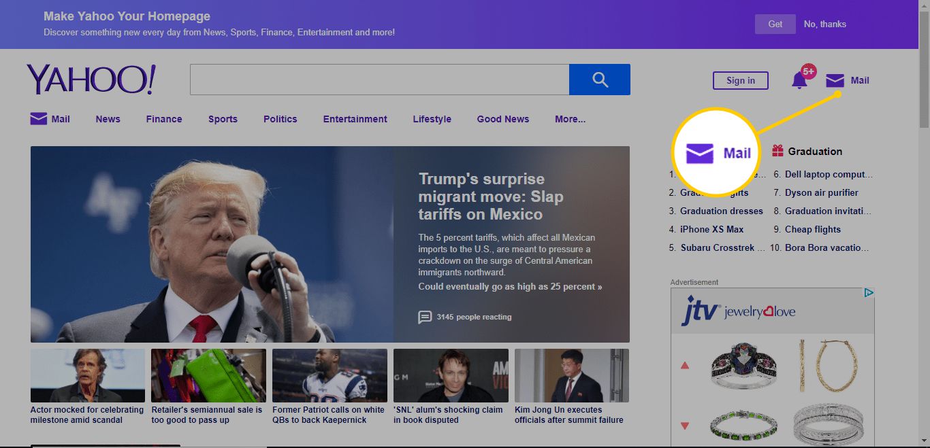Click 'Retailer's semiannual sale is too good' caption
Image resolution: width=930 pixels, height=448 pixels.
(206, 415)
